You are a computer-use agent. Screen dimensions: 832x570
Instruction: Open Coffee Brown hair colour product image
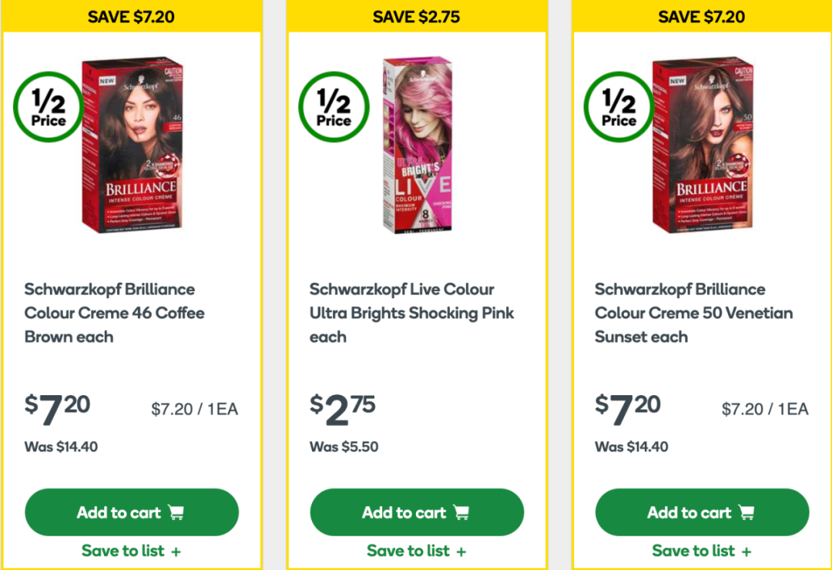[x=133, y=144]
